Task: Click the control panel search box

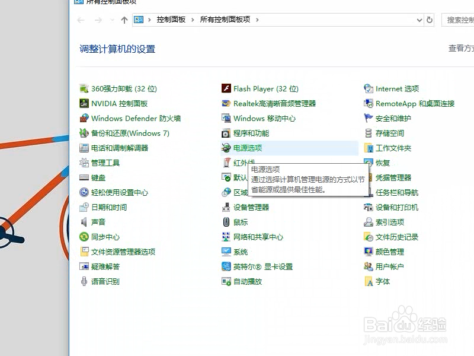Action: [457, 20]
